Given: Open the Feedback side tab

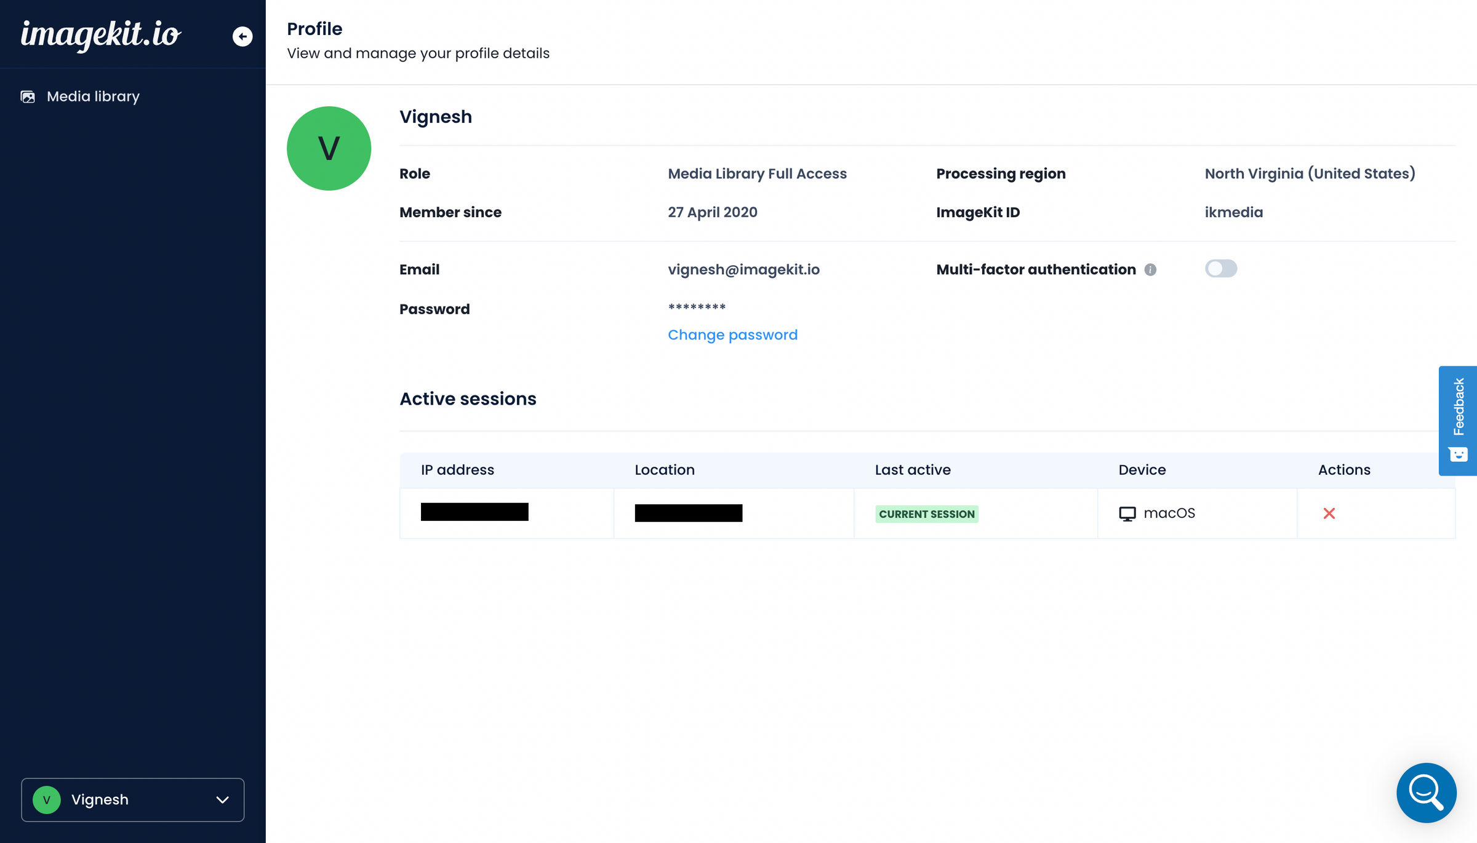Looking at the screenshot, I should pos(1458,407).
